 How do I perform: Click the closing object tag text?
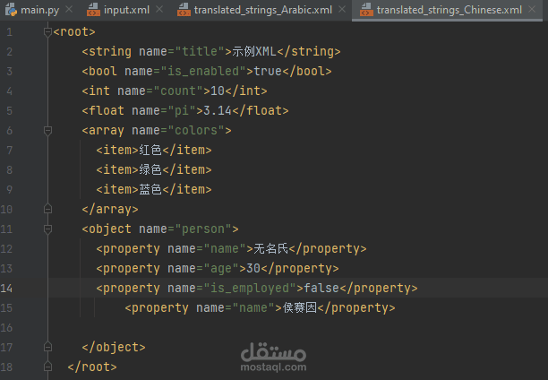tap(114, 347)
